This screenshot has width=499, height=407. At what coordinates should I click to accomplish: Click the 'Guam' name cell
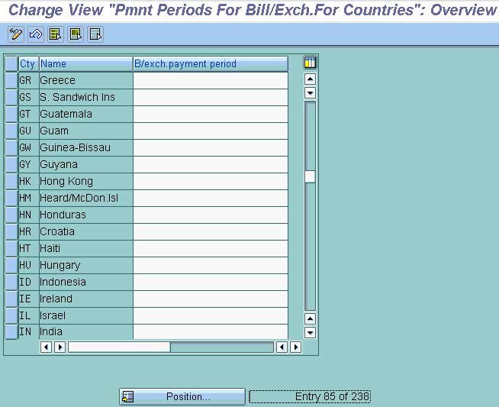click(86, 131)
